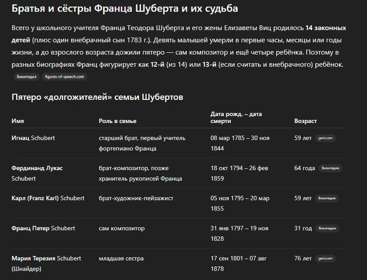Click role "брат-художник-пейзажист"
Viewport: 367px width, 280px height.
coord(136,198)
